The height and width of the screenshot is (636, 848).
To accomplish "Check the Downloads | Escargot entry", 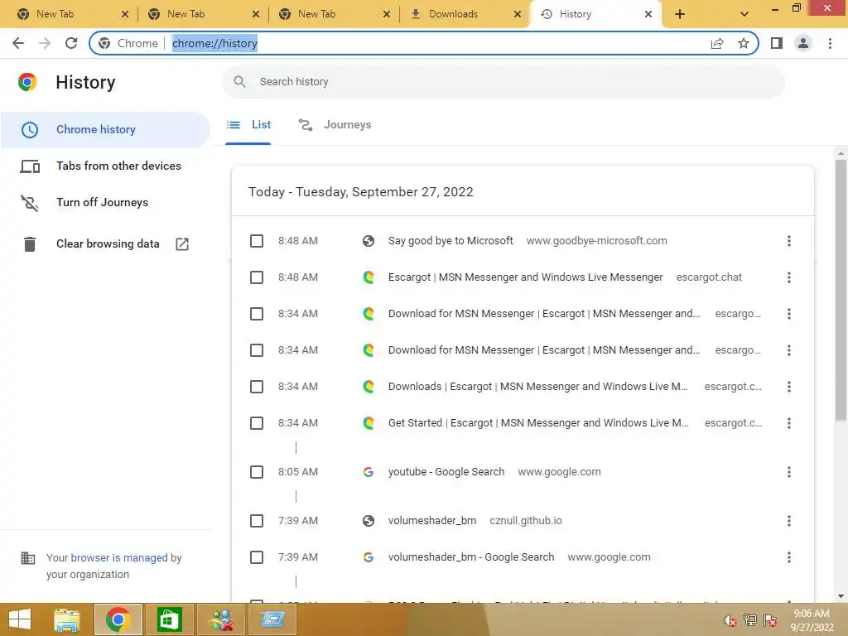I will (x=257, y=387).
